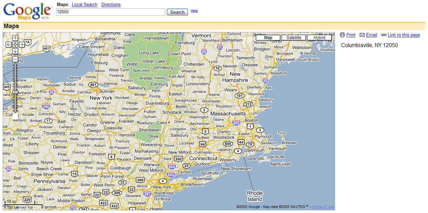This screenshot has height=213, width=428.
Task: Switch to Satellite view mode
Action: [293, 38]
